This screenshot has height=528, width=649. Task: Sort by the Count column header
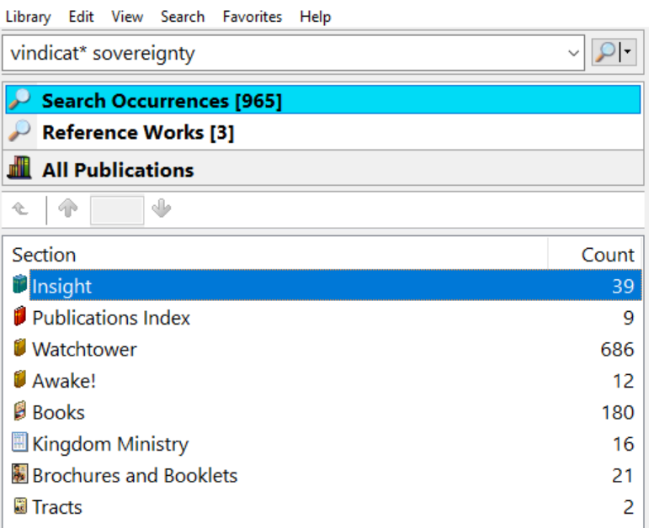pos(595,254)
